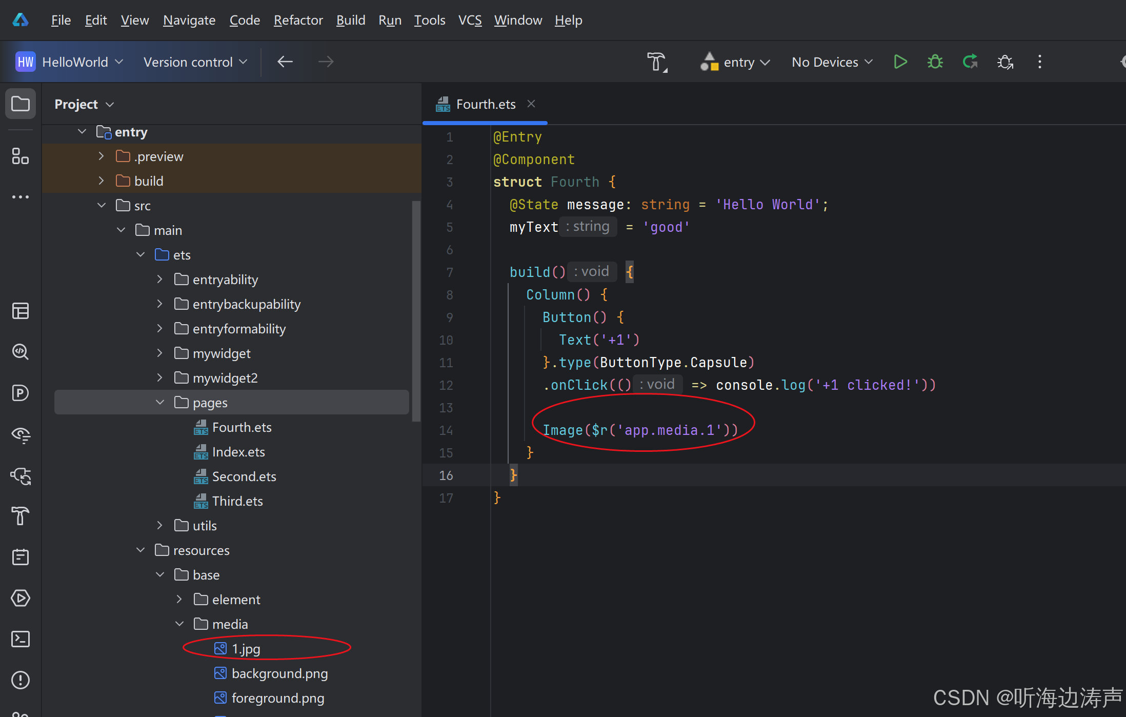Viewport: 1126px width, 717px height.
Task: Collapse the entry module tree node
Action: 82,132
